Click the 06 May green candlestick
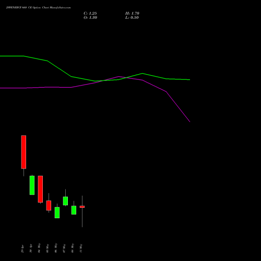261x261 pixels. [x=57, y=212]
